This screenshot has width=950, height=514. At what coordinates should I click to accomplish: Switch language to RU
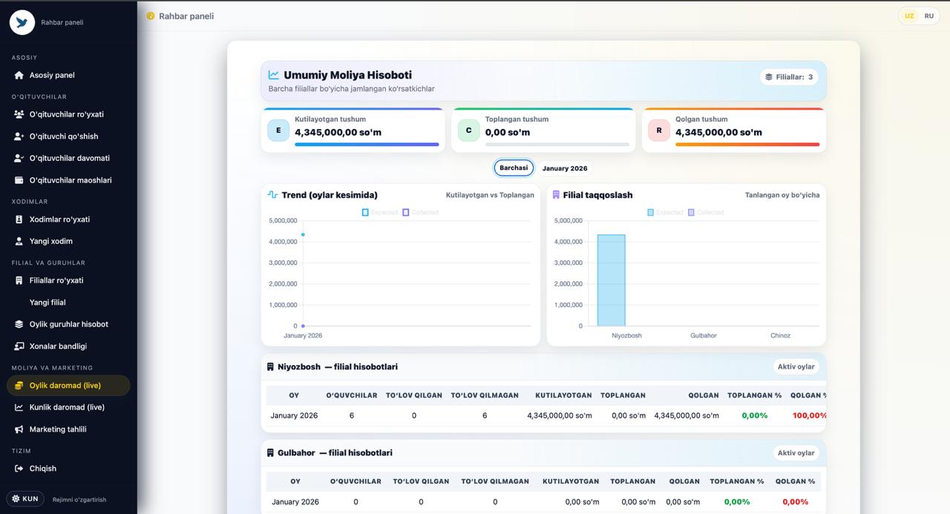point(928,16)
